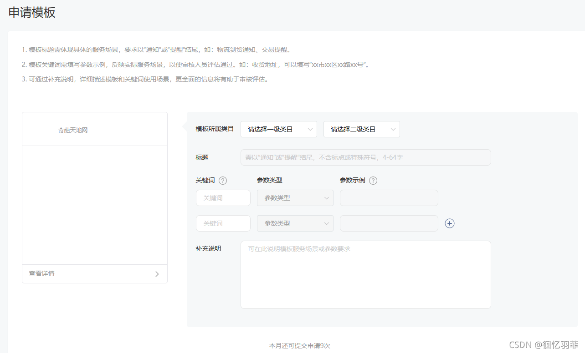This screenshot has width=585, height=353.
Task: Click the 本月还可提交申请9次 notice text
Action: (x=300, y=346)
